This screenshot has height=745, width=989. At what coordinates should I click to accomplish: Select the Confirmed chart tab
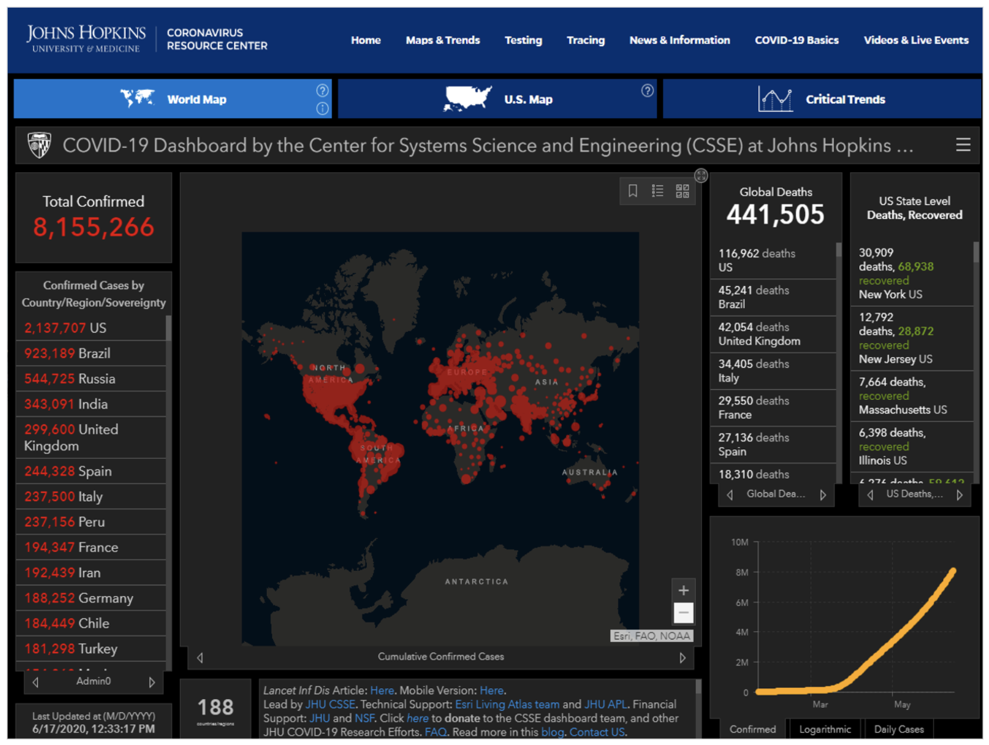pyautogui.click(x=752, y=729)
